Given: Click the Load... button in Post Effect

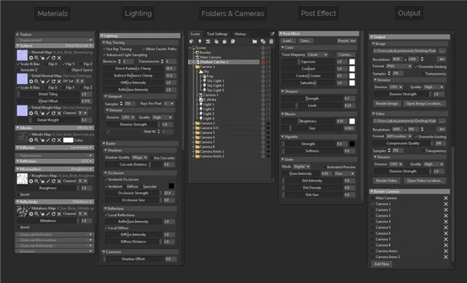Looking at the screenshot, I should click(x=289, y=41).
